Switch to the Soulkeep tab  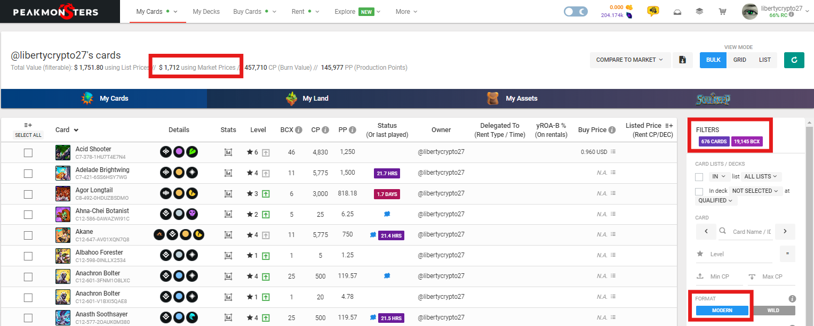[x=713, y=99]
